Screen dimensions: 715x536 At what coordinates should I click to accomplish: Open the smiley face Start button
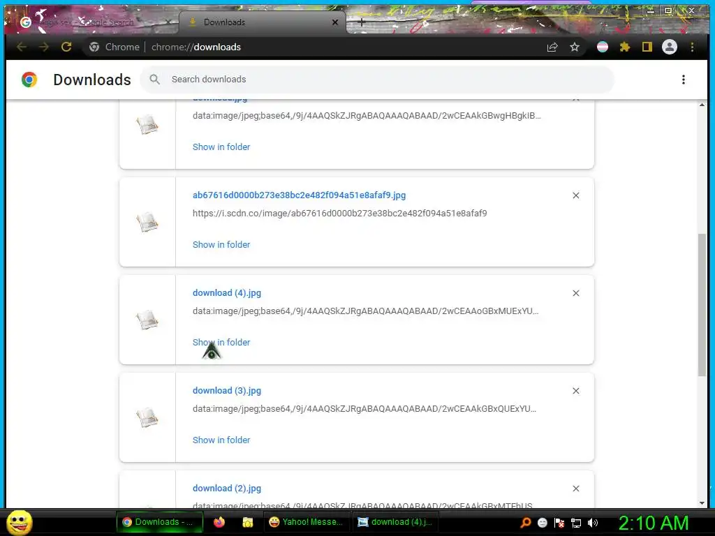pos(20,522)
